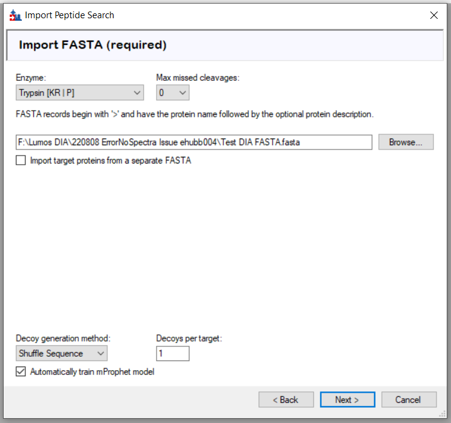Click the Import Peptide Search title bar text
The image size is (451, 423).
pos(69,15)
